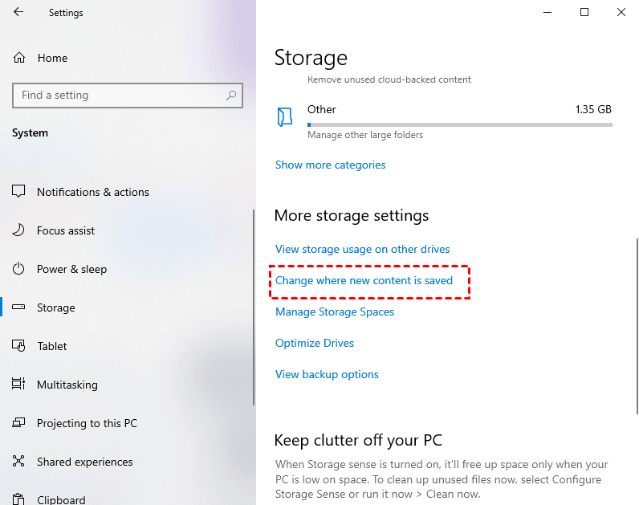Click the Multitasking icon

(18, 384)
